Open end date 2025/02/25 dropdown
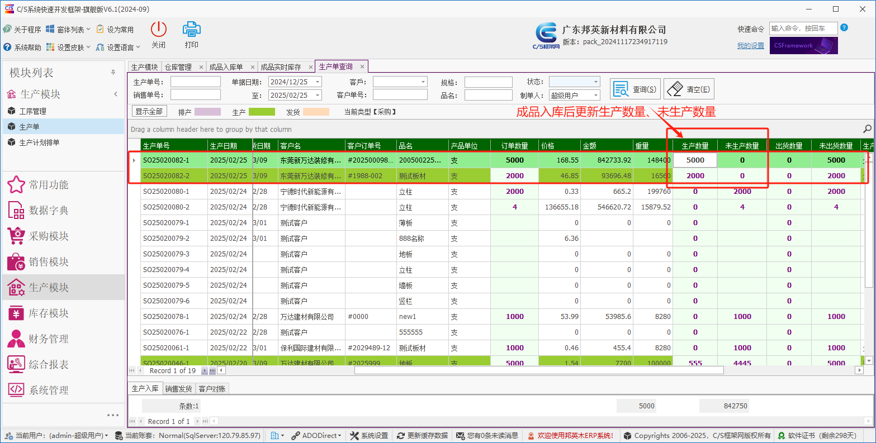The height and width of the screenshot is (443, 876). tap(318, 95)
